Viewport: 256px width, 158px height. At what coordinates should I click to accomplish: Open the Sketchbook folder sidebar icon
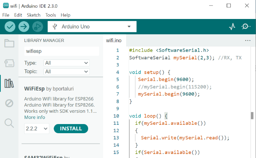point(9,43)
